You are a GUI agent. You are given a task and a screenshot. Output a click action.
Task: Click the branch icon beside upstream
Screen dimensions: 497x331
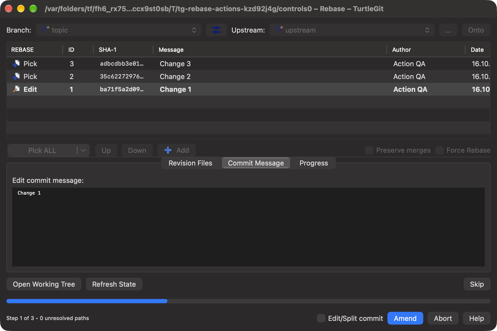click(279, 30)
